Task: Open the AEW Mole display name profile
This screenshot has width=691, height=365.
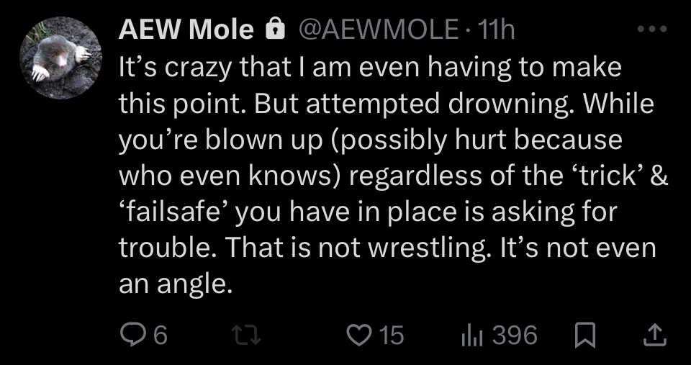Action: pos(186,30)
